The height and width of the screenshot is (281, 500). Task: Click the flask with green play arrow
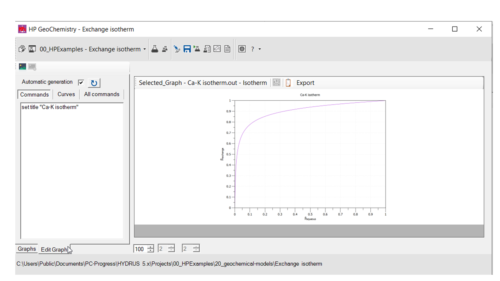point(196,49)
